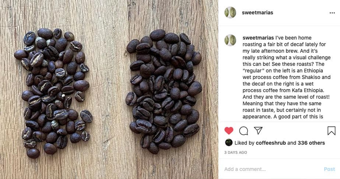Click the Liked by text line

coord(280,143)
